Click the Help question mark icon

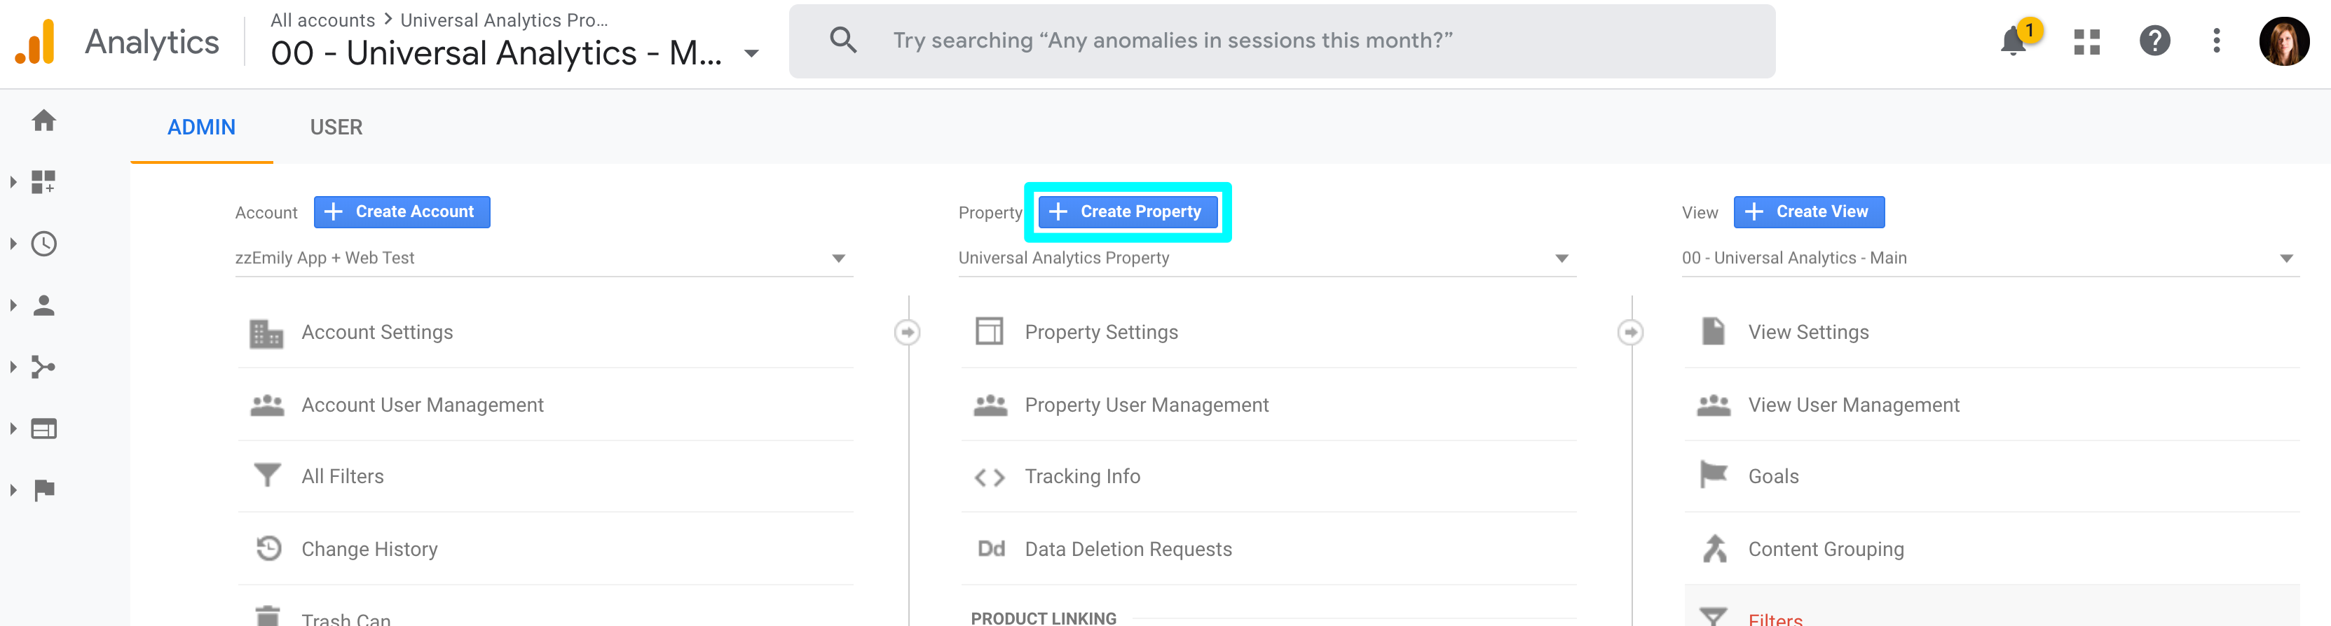click(x=2154, y=41)
